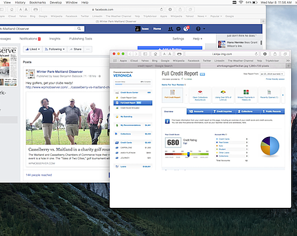This screenshot has width=297, height=236.
Task: Go forward in credit report Safari window
Action: click(136, 54)
